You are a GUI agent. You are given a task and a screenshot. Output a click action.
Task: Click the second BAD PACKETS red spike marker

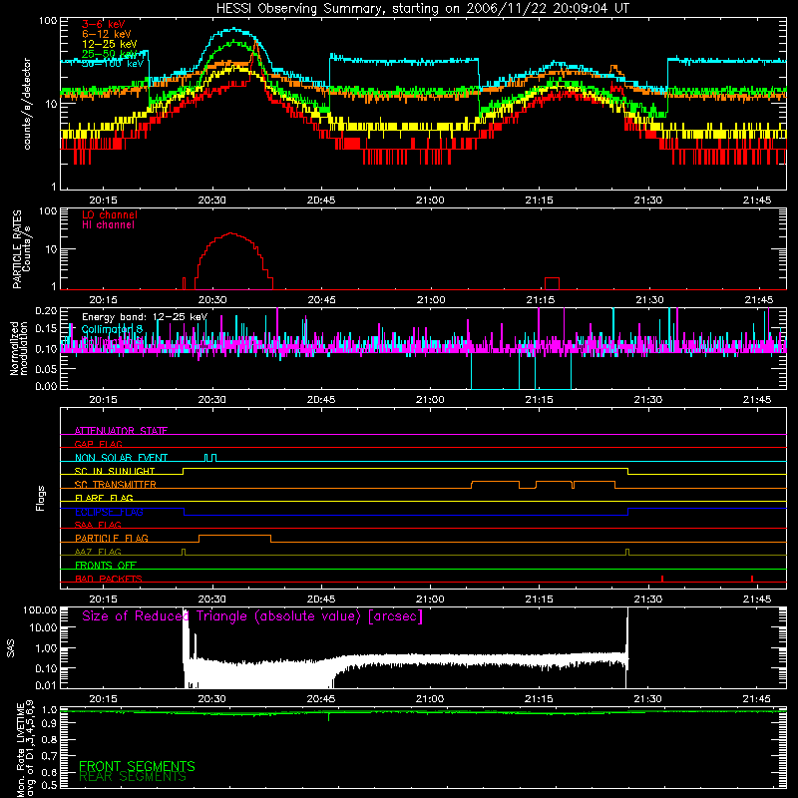pos(752,579)
